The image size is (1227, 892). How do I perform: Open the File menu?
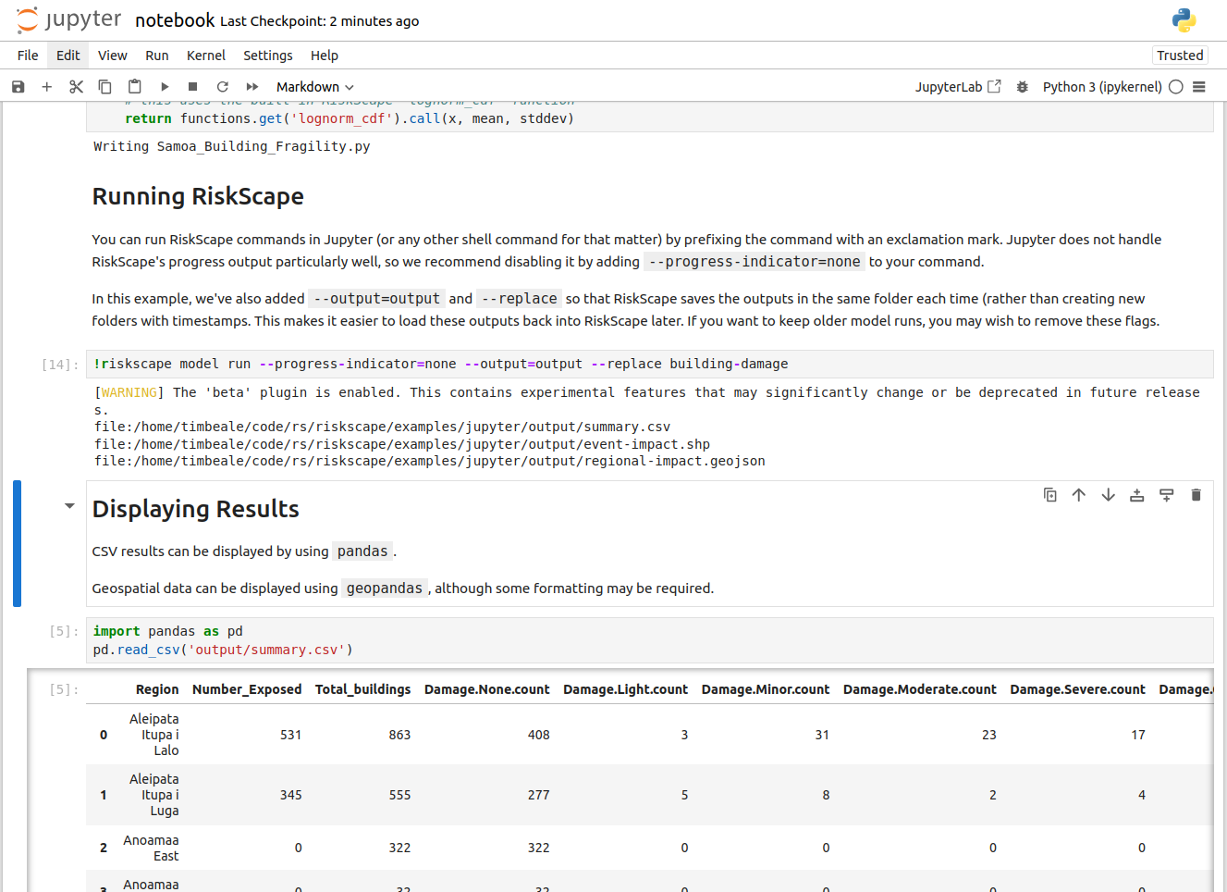(x=28, y=56)
